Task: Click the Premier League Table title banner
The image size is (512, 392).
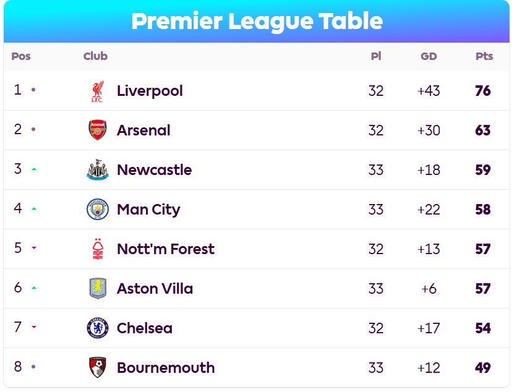Action: [x=257, y=22]
